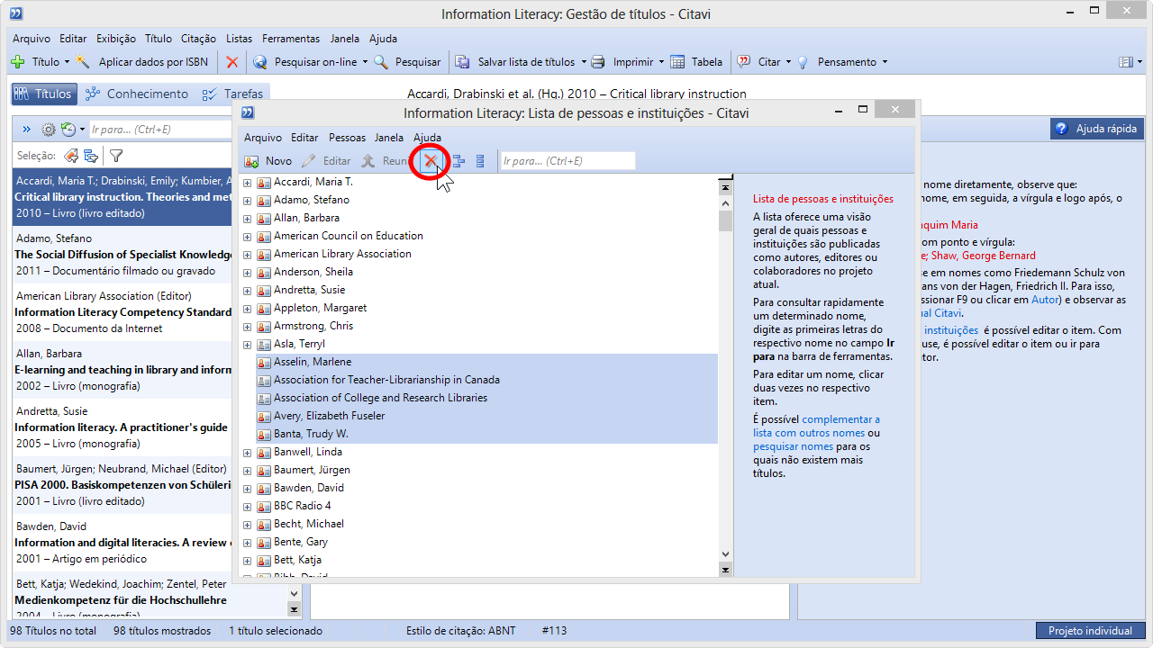Expand the Banwell, Linda tree node
Screen dimensions: 1153x648
(248, 452)
